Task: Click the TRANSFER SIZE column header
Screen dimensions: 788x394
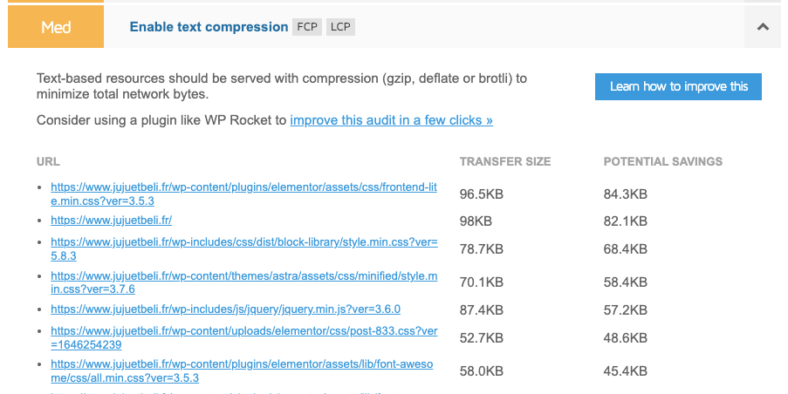Action: click(505, 161)
